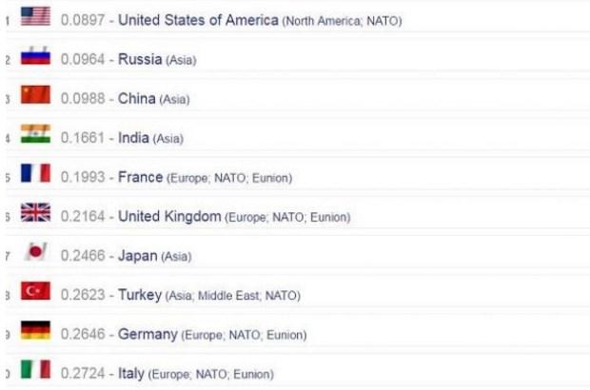Open the France country link
Image resolution: width=590 pixels, height=390 pixels.
click(x=141, y=178)
